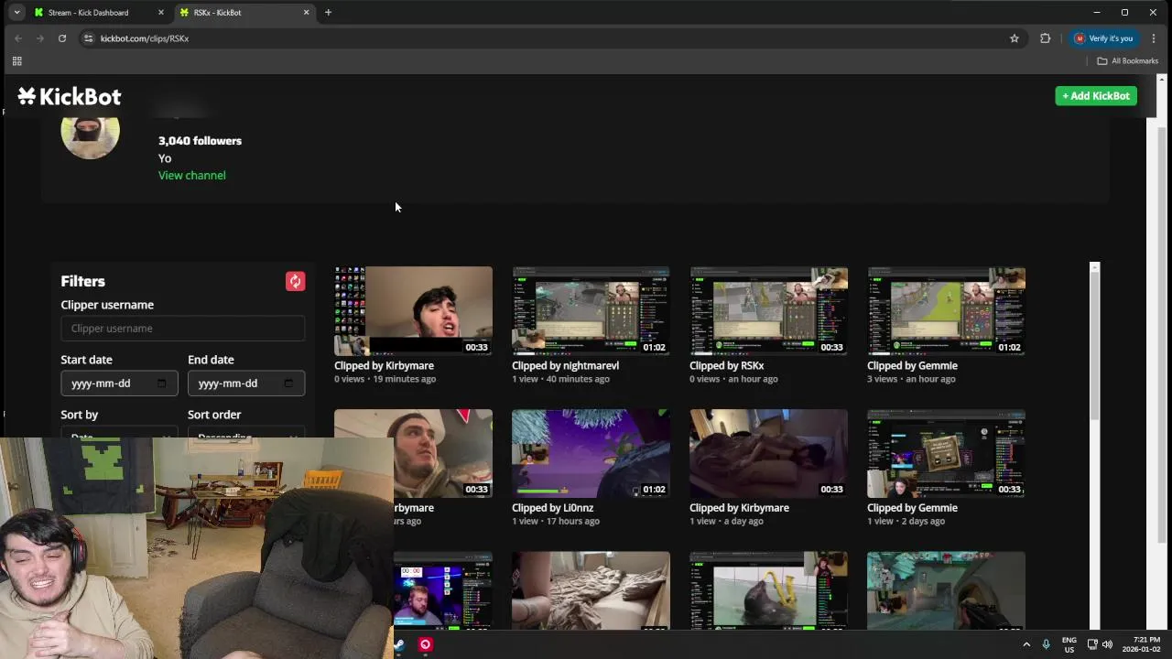
Task: Switch the ENG US input language
Action: point(1069,644)
